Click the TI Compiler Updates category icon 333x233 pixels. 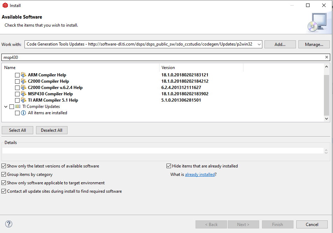click(18, 107)
